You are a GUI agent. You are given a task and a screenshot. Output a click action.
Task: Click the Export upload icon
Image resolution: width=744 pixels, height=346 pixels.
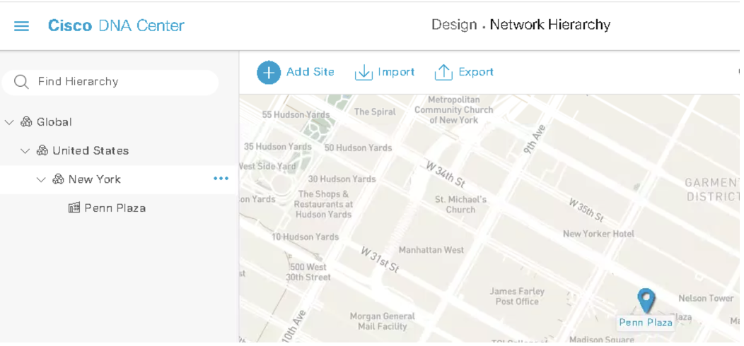(443, 72)
